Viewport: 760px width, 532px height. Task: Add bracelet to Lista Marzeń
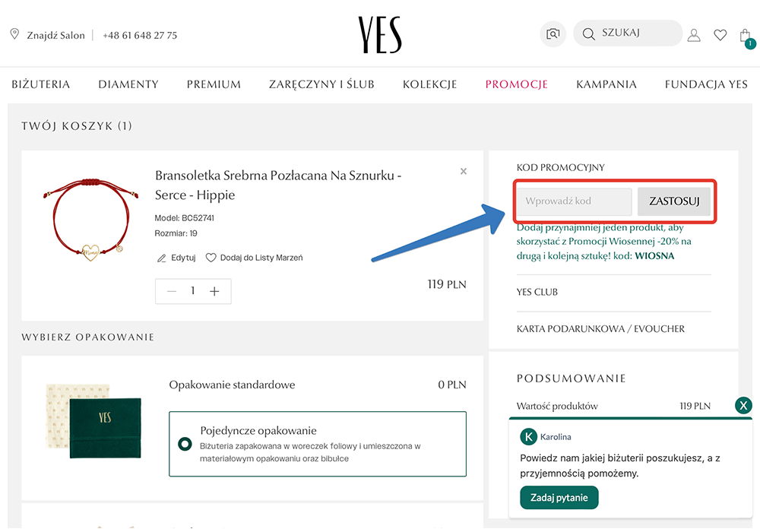(x=255, y=258)
